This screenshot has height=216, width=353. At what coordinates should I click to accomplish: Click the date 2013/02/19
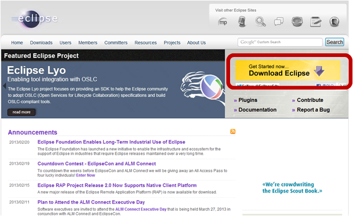[19, 164]
